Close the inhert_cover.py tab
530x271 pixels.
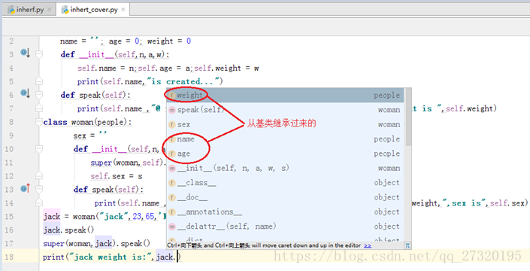pyautogui.click(x=123, y=10)
